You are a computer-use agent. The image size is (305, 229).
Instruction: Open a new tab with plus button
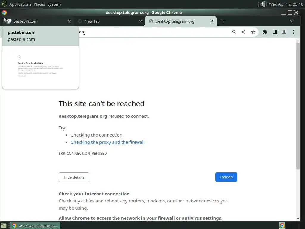pos(223,21)
